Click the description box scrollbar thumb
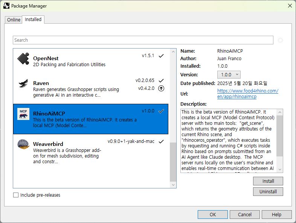 tap(280, 136)
